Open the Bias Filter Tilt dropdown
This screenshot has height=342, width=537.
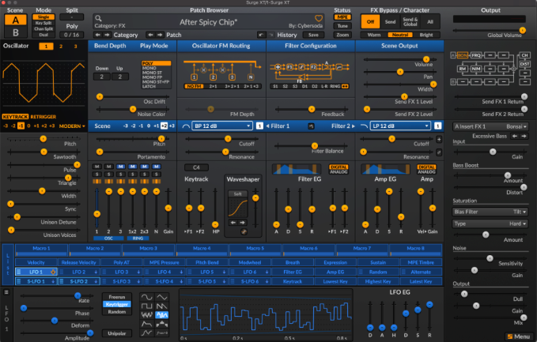click(x=490, y=212)
